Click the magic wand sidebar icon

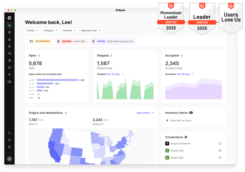[9, 67]
